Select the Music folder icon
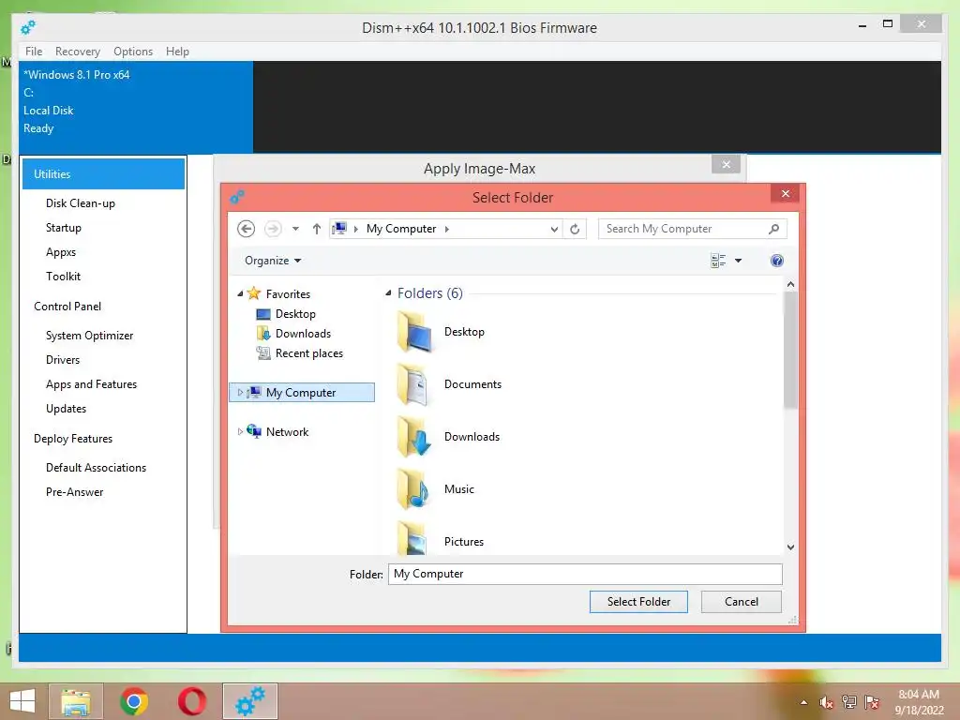Viewport: 960px width, 720px height. [414, 489]
